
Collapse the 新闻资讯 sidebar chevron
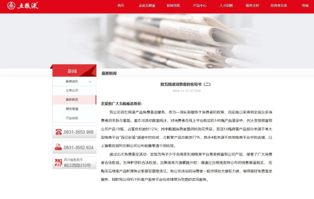click(x=90, y=81)
